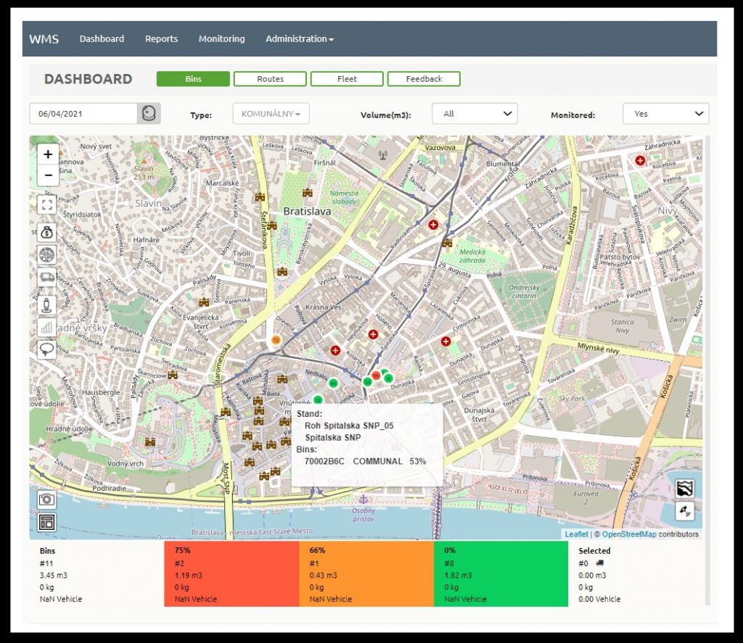
Task: Click the map layers icon
Action: pos(685,488)
